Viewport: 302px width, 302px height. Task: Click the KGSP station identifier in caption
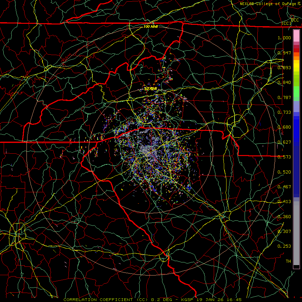(187, 300)
